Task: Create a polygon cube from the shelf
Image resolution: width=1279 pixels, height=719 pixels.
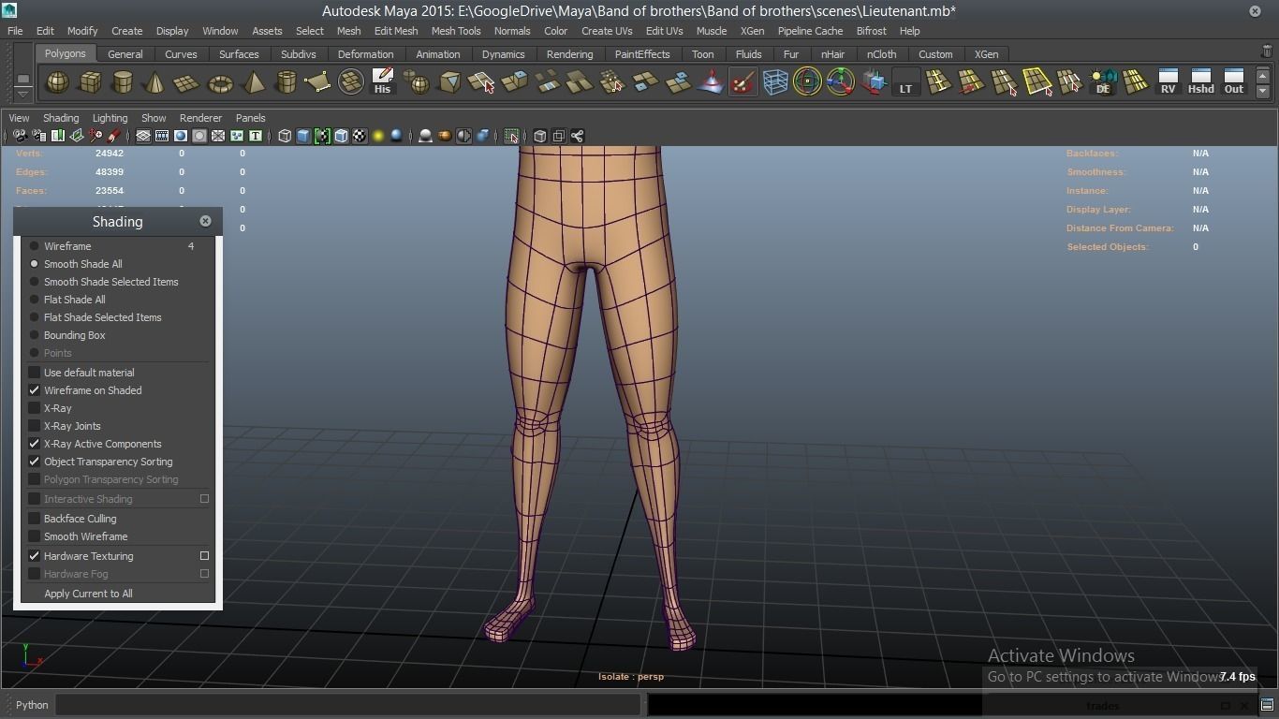Action: pyautogui.click(x=90, y=82)
